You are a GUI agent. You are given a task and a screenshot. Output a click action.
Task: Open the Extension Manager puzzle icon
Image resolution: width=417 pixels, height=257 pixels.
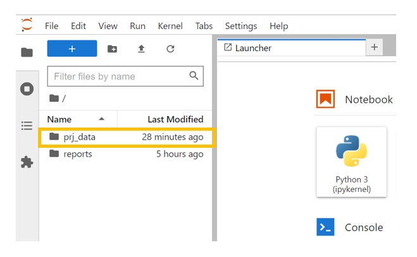click(27, 162)
